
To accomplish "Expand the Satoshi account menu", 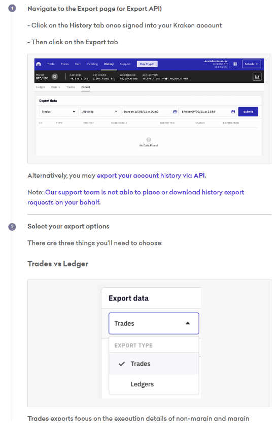I will pos(251,64).
